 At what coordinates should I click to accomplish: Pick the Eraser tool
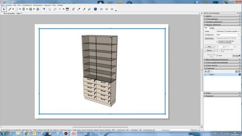pyautogui.click(x=73, y=9)
